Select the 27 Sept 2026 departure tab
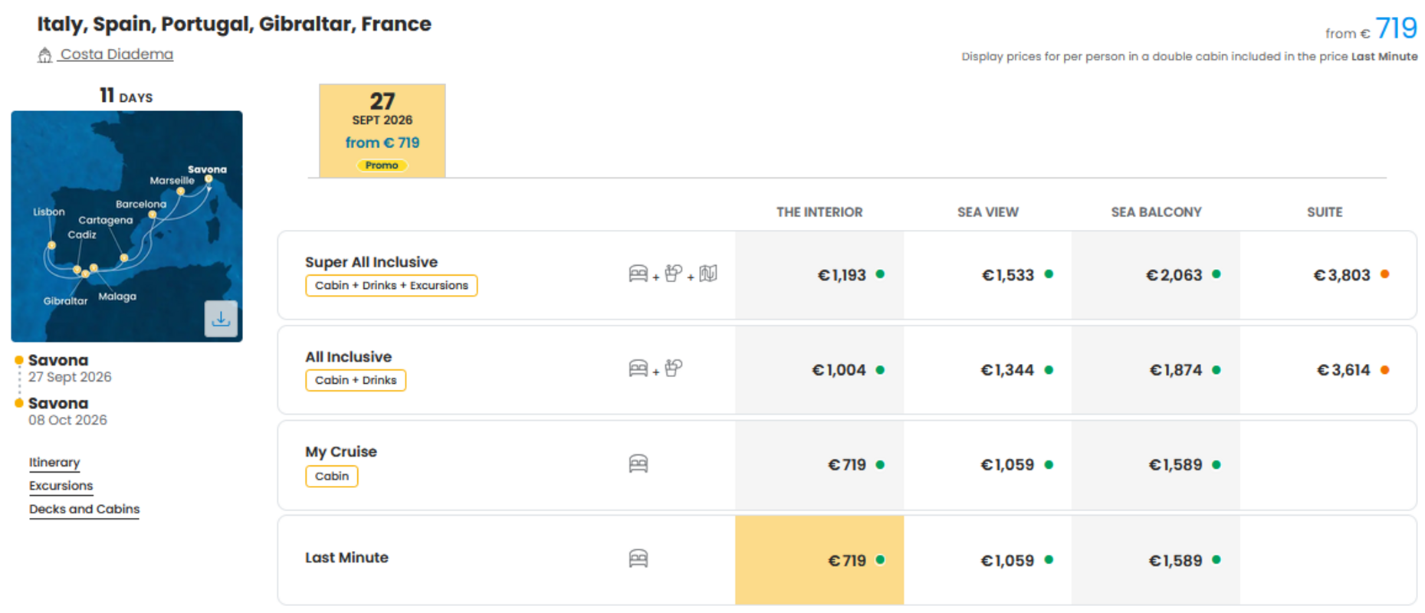The image size is (1425, 613). point(382,131)
